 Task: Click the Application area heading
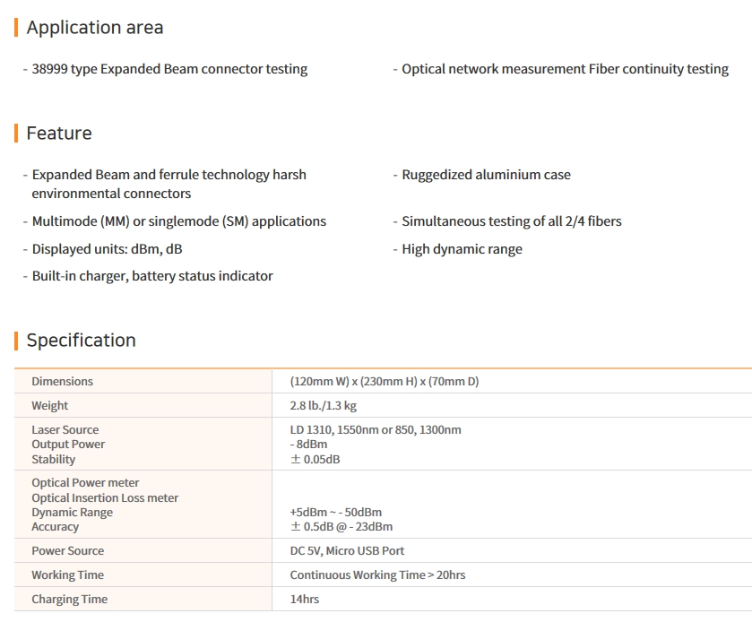point(95,28)
